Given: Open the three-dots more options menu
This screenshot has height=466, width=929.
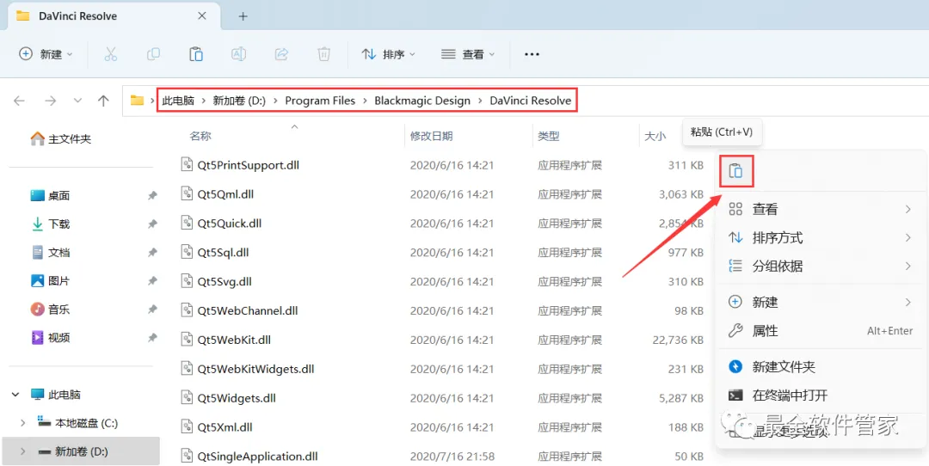Looking at the screenshot, I should coord(532,54).
